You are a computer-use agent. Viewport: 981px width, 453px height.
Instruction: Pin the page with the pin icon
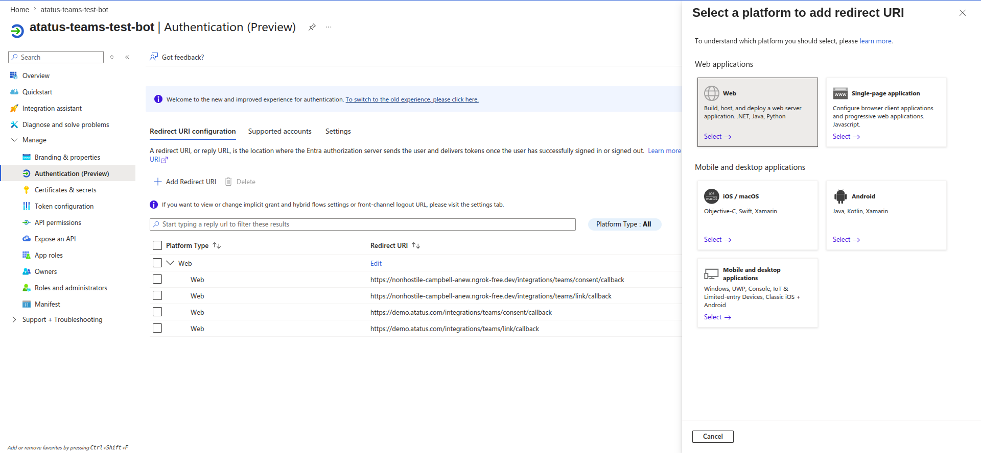[x=312, y=27]
